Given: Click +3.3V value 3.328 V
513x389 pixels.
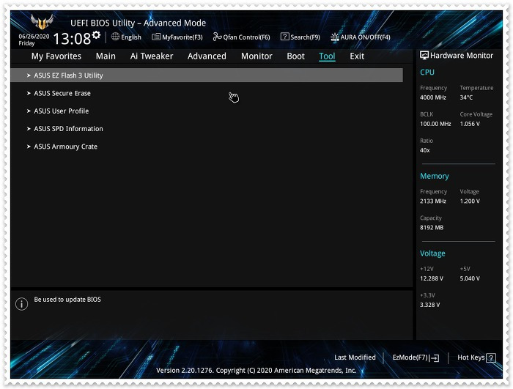Looking at the screenshot, I should click(x=430, y=305).
